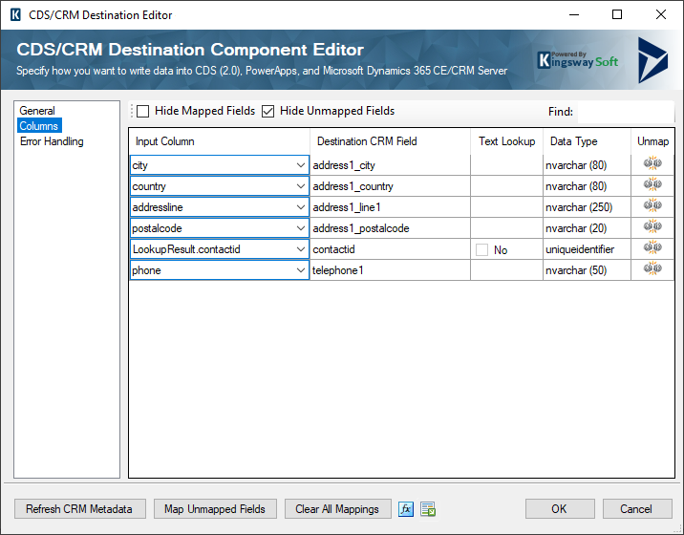Maximize the editor window
This screenshot has width=684, height=535.
tap(617, 14)
